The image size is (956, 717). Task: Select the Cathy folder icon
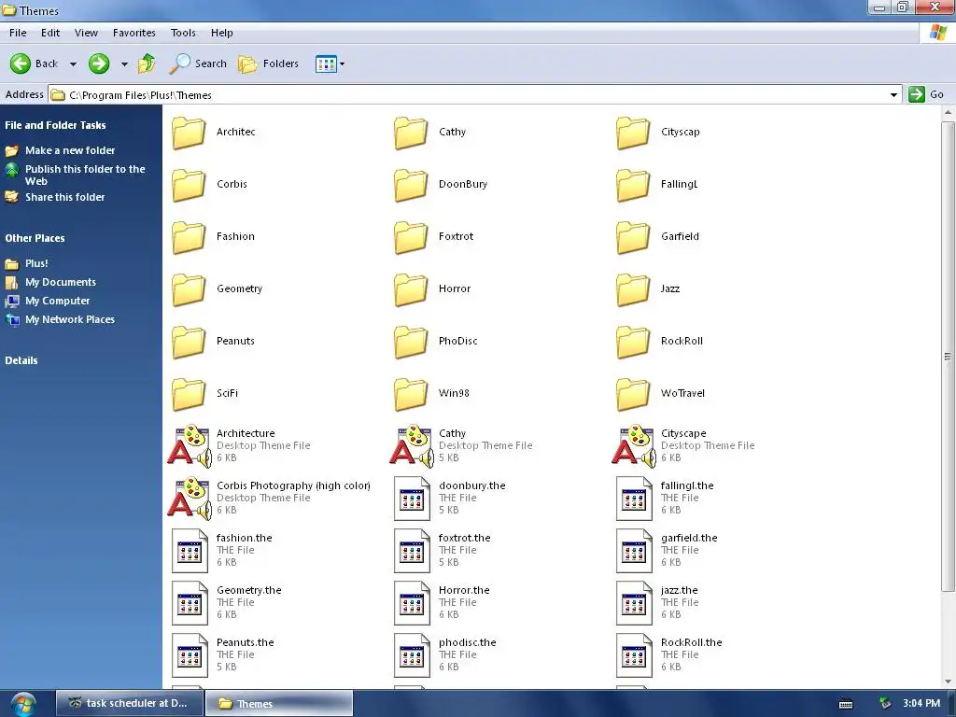pos(411,133)
